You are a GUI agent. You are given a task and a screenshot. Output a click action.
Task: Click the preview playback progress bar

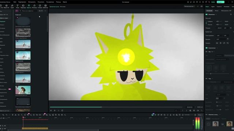[x=116, y=107]
